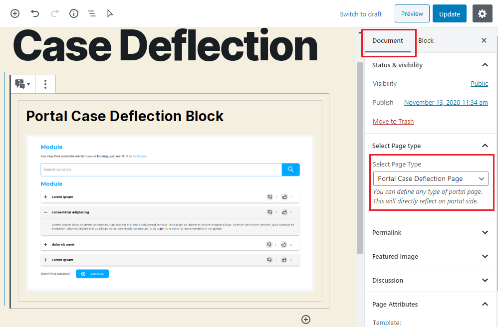Select the Tools pointer icon
This screenshot has width=498, height=327.
pyautogui.click(x=110, y=13)
